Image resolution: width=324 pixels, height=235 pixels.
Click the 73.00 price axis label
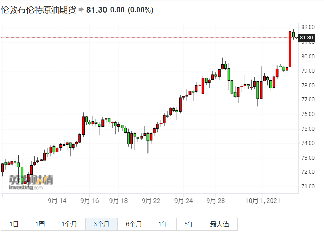pos(308,158)
